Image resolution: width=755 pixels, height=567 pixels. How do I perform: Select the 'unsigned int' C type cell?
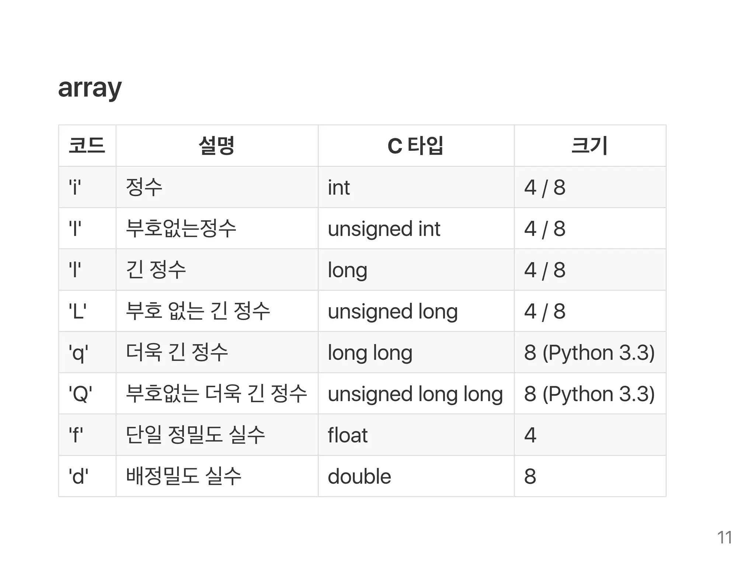[384, 229]
